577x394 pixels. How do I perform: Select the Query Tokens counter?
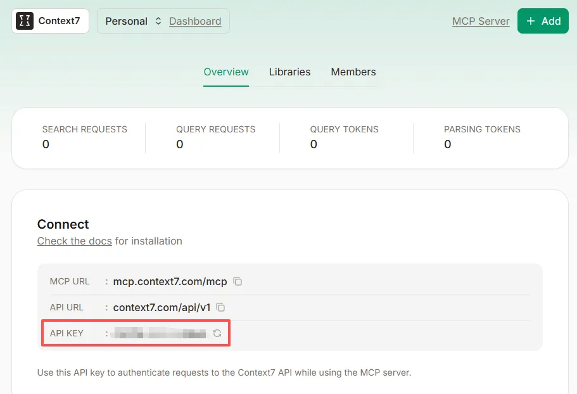tap(344, 137)
